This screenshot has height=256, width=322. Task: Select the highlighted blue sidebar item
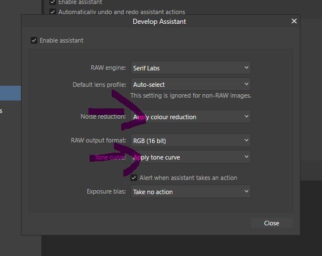[x=10, y=93]
